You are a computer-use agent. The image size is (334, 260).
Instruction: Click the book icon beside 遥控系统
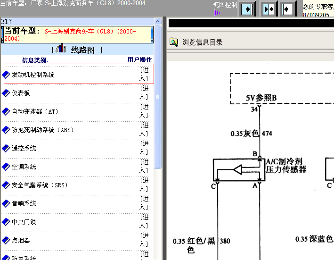[6, 148]
